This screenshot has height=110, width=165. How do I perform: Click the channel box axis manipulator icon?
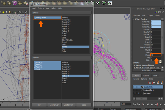(156, 12)
